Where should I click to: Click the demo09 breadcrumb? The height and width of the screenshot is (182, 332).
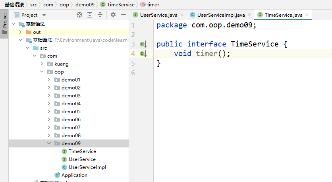85,5
